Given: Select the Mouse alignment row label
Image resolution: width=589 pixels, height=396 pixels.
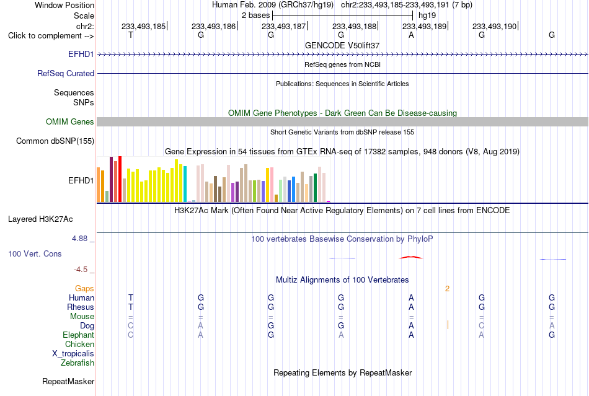Looking at the screenshot, I should pos(82,317).
